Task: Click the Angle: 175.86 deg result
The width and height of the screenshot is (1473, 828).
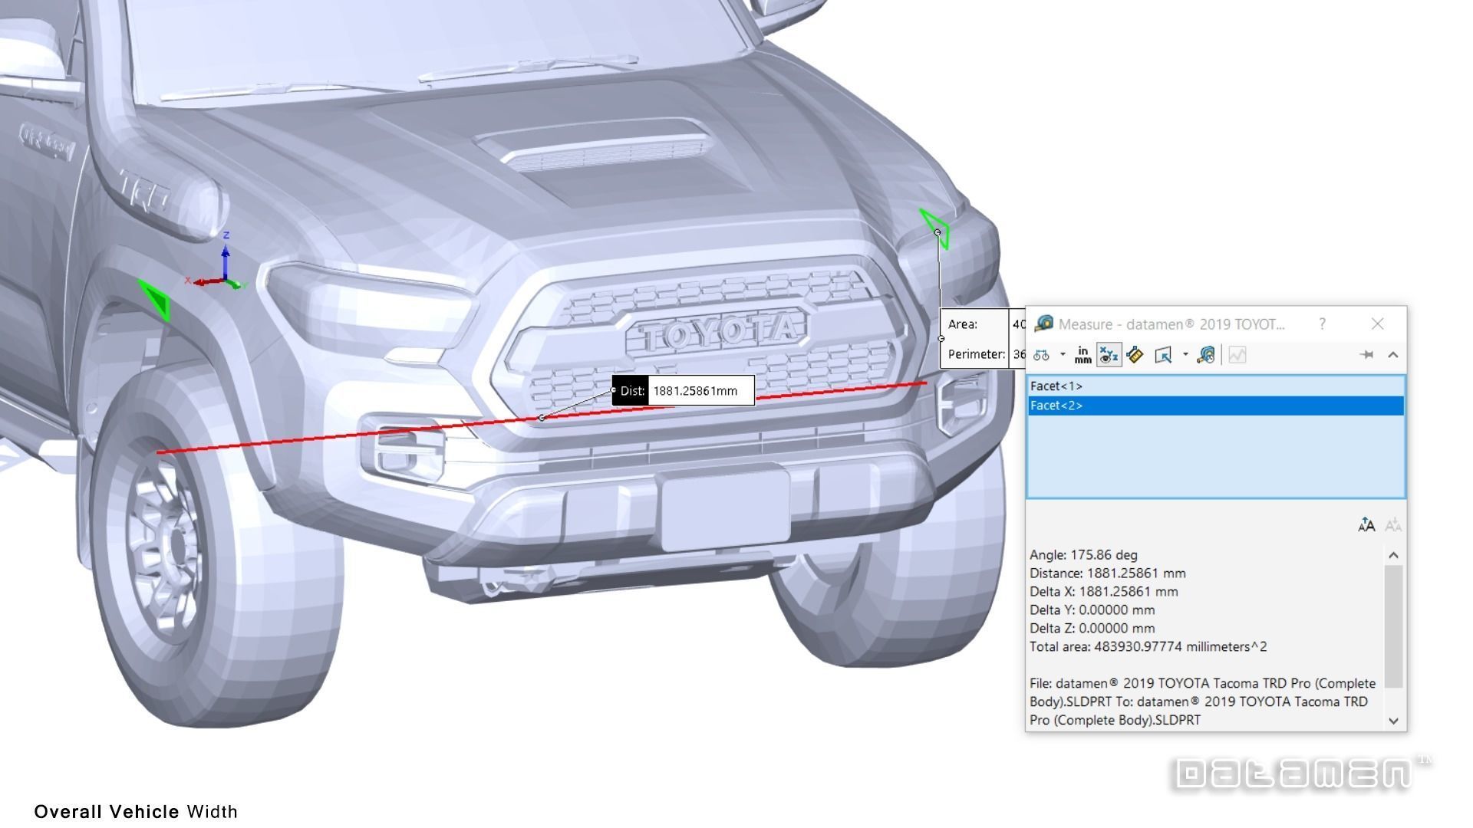Action: 1083,555
